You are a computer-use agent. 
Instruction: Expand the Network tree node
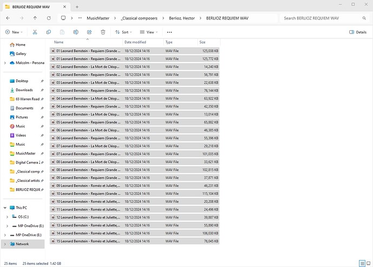click(5, 244)
